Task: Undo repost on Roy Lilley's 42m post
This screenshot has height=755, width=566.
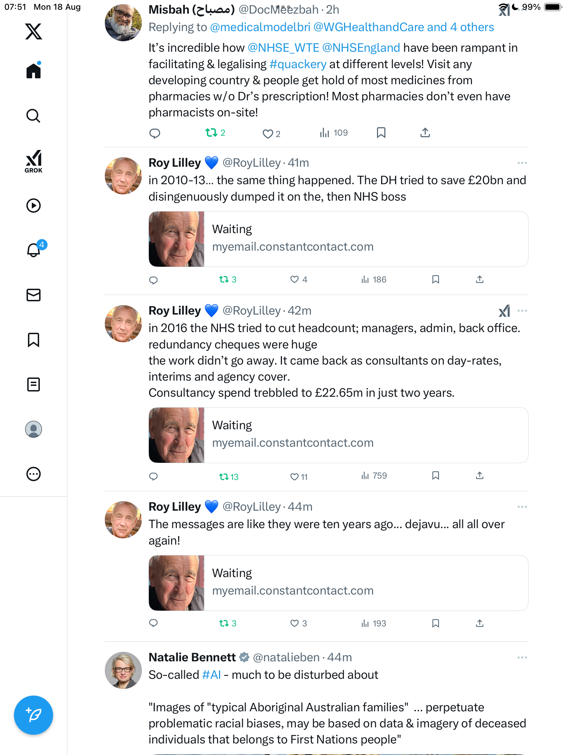Action: 224,476
